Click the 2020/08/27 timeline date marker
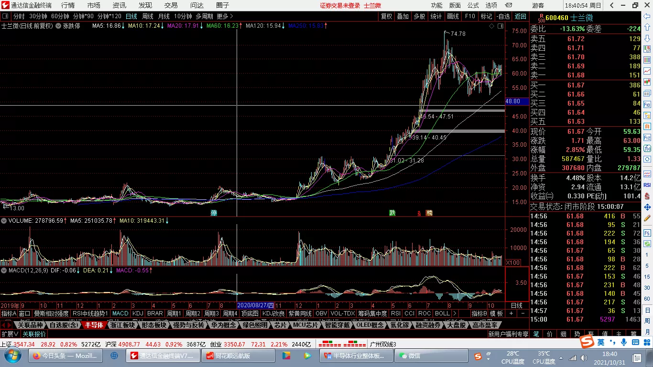The width and height of the screenshot is (653, 367). 256,305
